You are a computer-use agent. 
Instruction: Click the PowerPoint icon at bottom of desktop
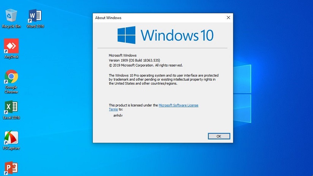(11, 168)
